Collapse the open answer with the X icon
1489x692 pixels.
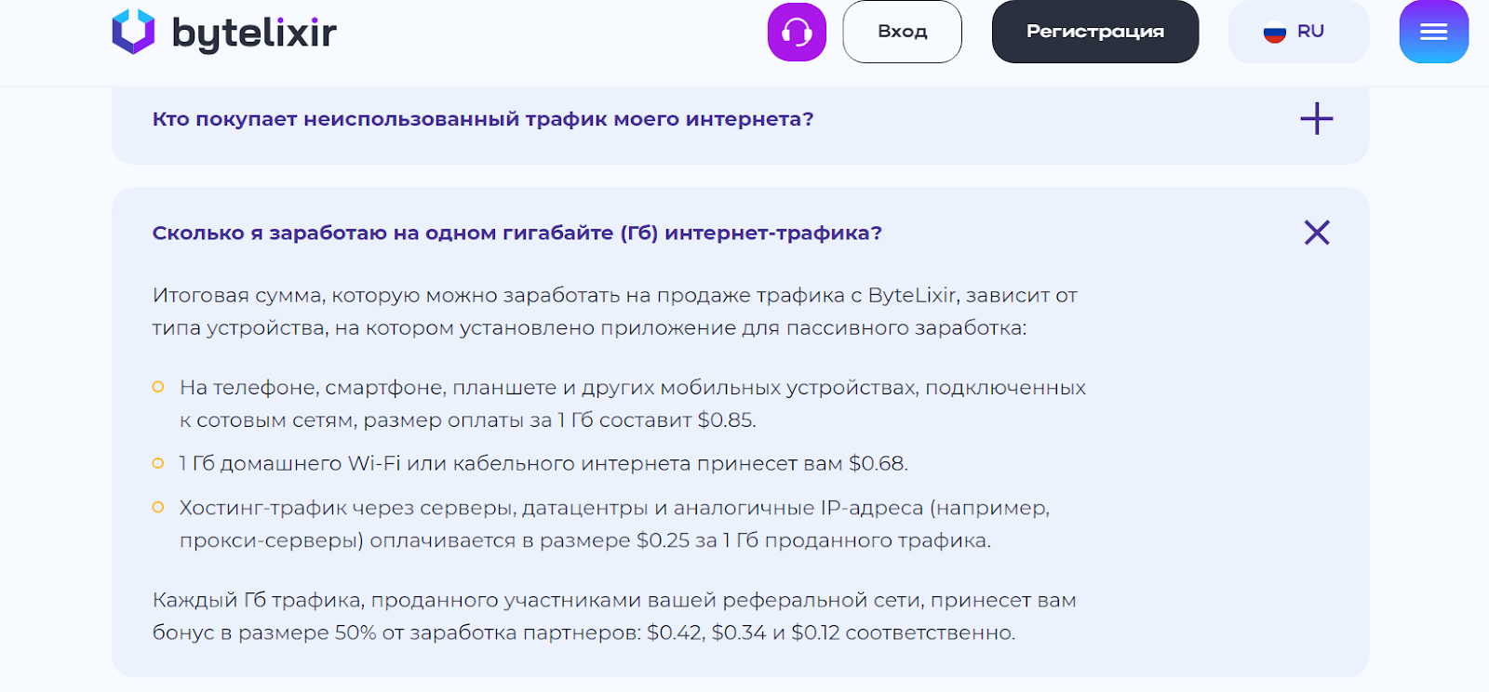click(1316, 233)
